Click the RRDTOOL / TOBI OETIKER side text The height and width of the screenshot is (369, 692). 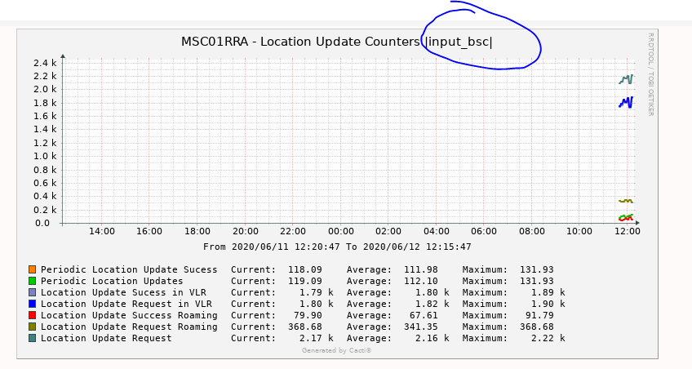pos(650,74)
